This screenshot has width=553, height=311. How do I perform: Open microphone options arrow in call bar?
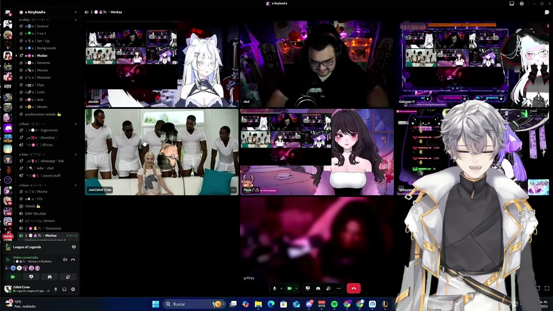281,288
